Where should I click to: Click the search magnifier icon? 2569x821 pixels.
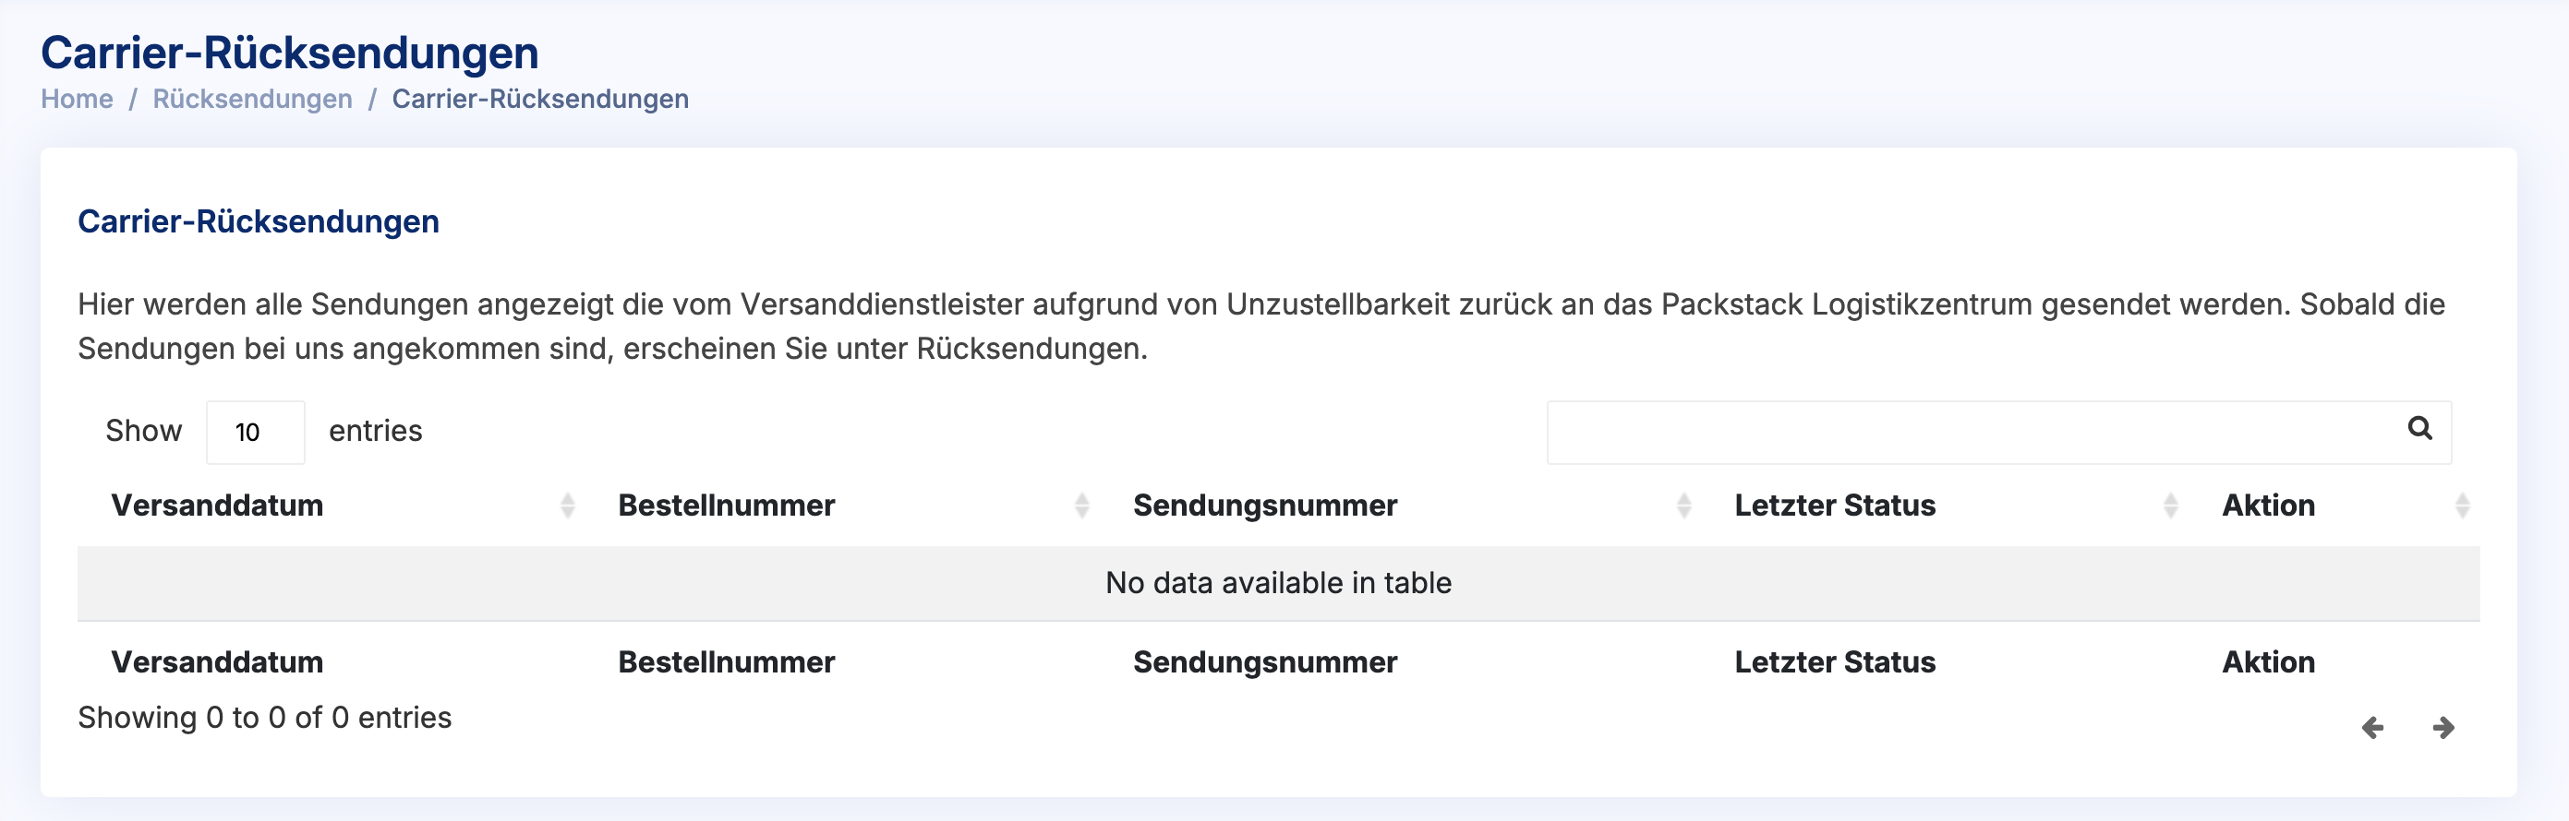(2419, 428)
